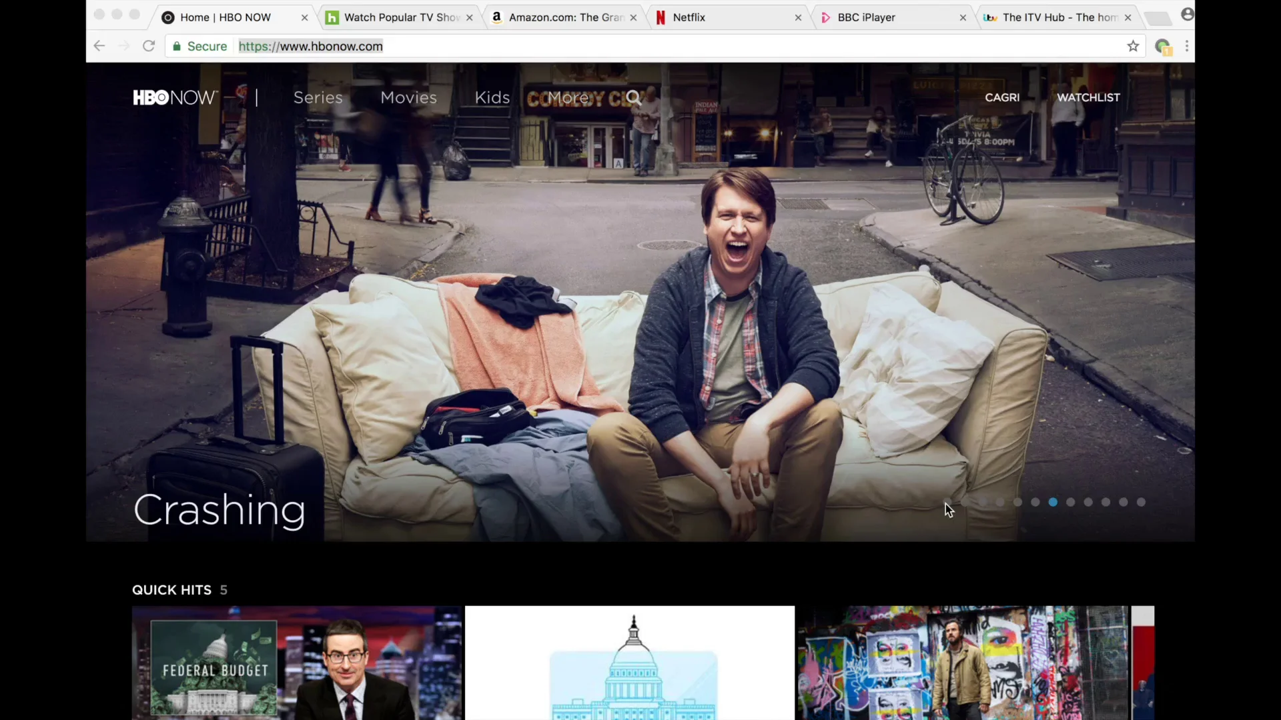Click the Crashing hero banner image
The height and width of the screenshot is (720, 1281).
(x=640, y=302)
